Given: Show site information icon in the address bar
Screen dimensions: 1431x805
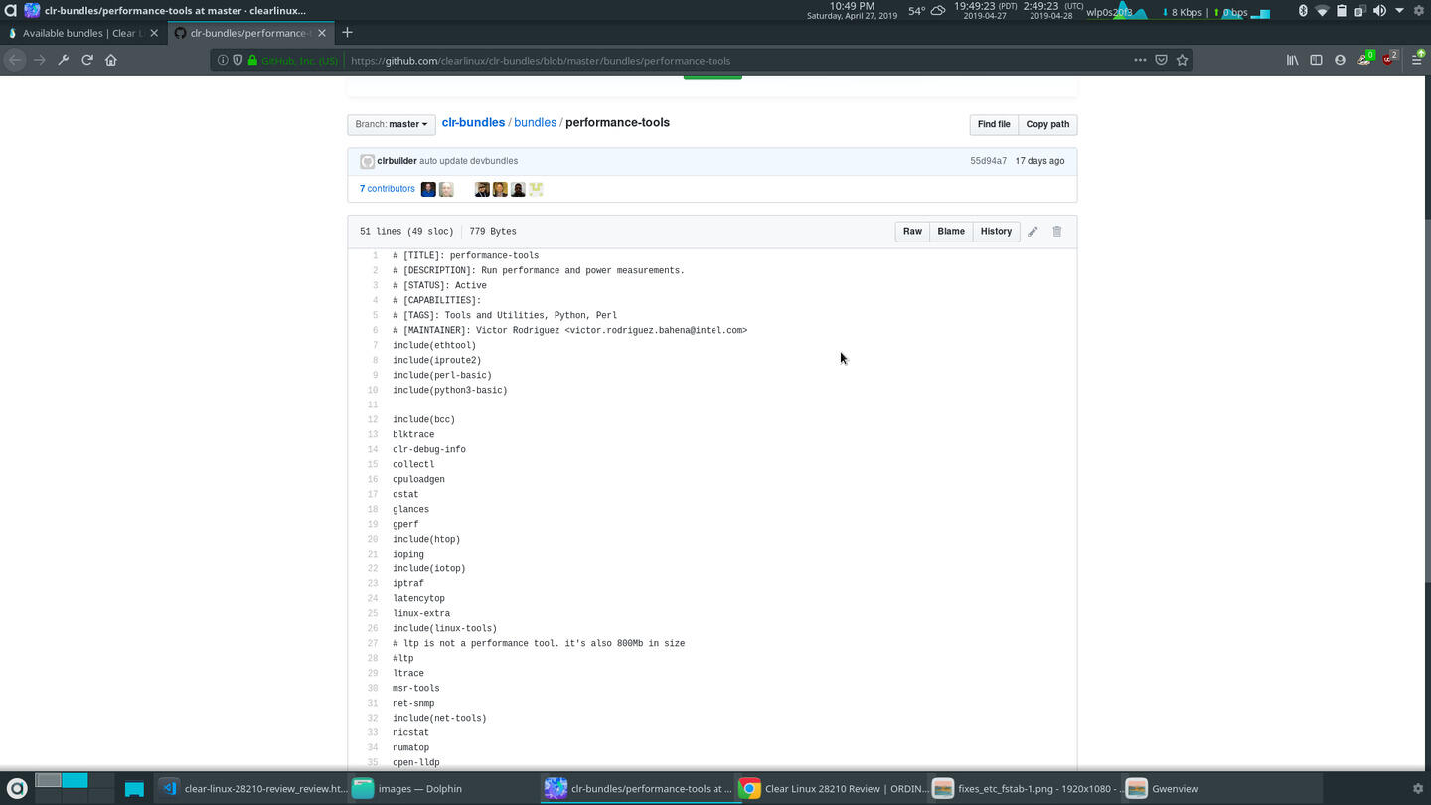Looking at the screenshot, I should tap(223, 60).
